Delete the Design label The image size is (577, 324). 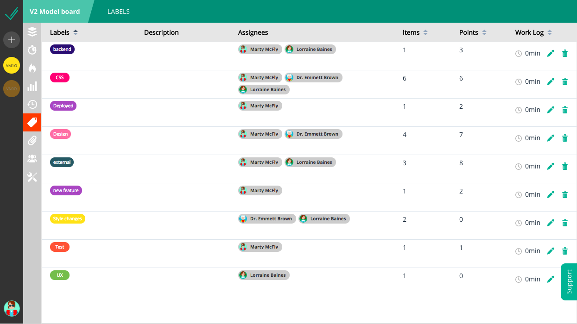[565, 138]
